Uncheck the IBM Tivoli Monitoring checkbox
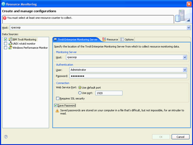 [x=5, y=40]
